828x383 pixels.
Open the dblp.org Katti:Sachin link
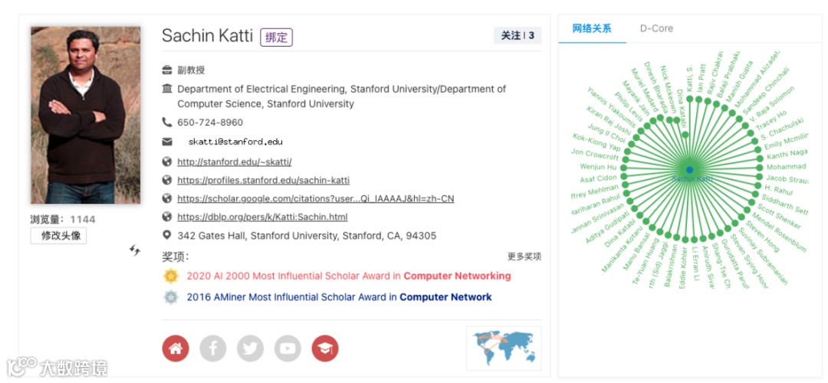click(262, 217)
